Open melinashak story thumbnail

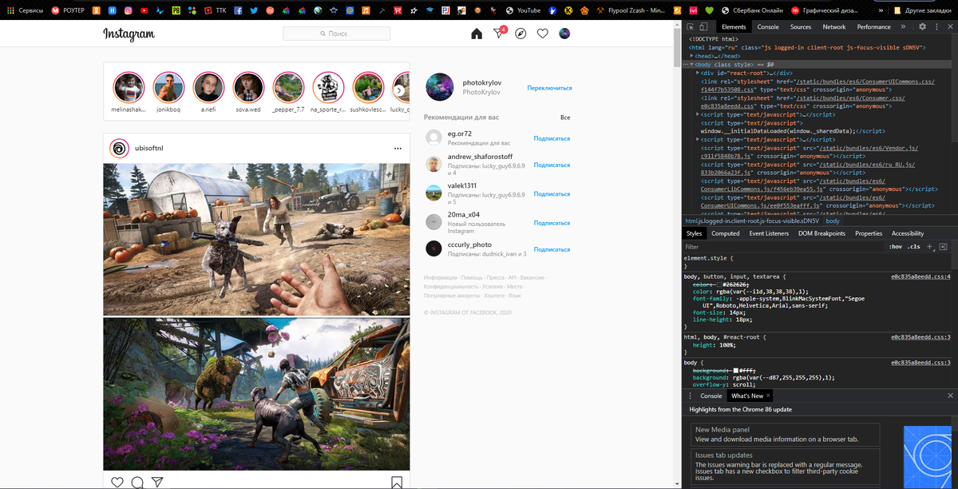[128, 86]
